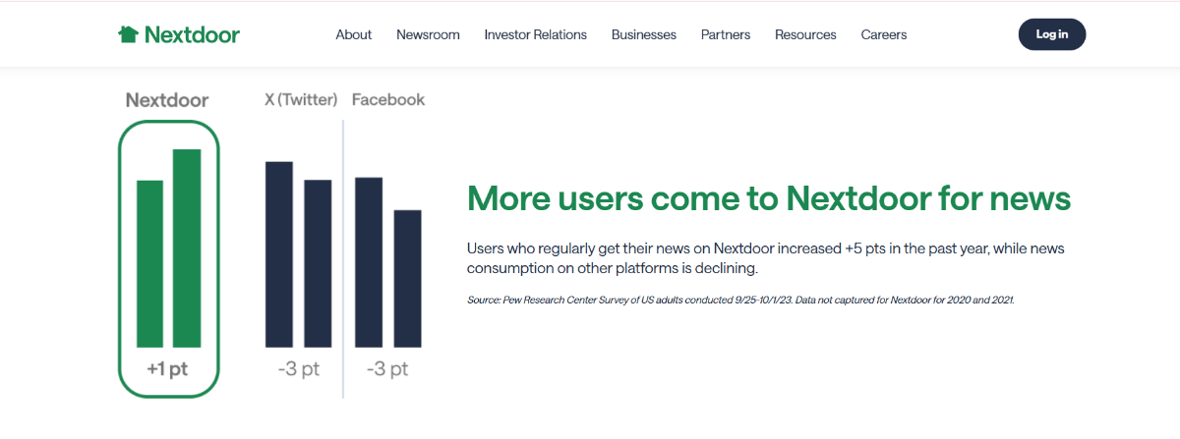Click the Nextdoor wordmark in header
Image resolution: width=1180 pixels, height=439 pixels.
pyautogui.click(x=192, y=34)
